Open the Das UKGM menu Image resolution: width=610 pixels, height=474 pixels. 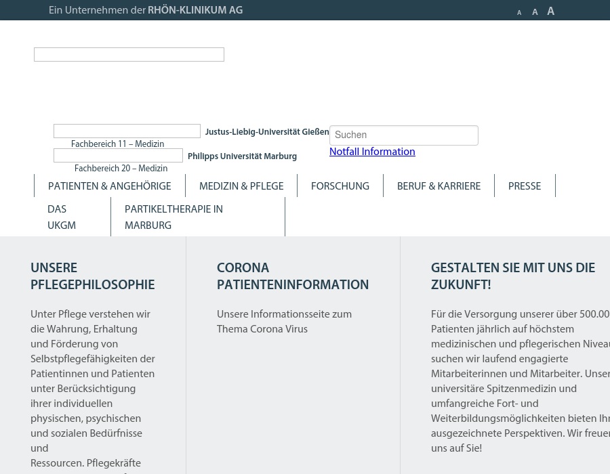coord(62,217)
